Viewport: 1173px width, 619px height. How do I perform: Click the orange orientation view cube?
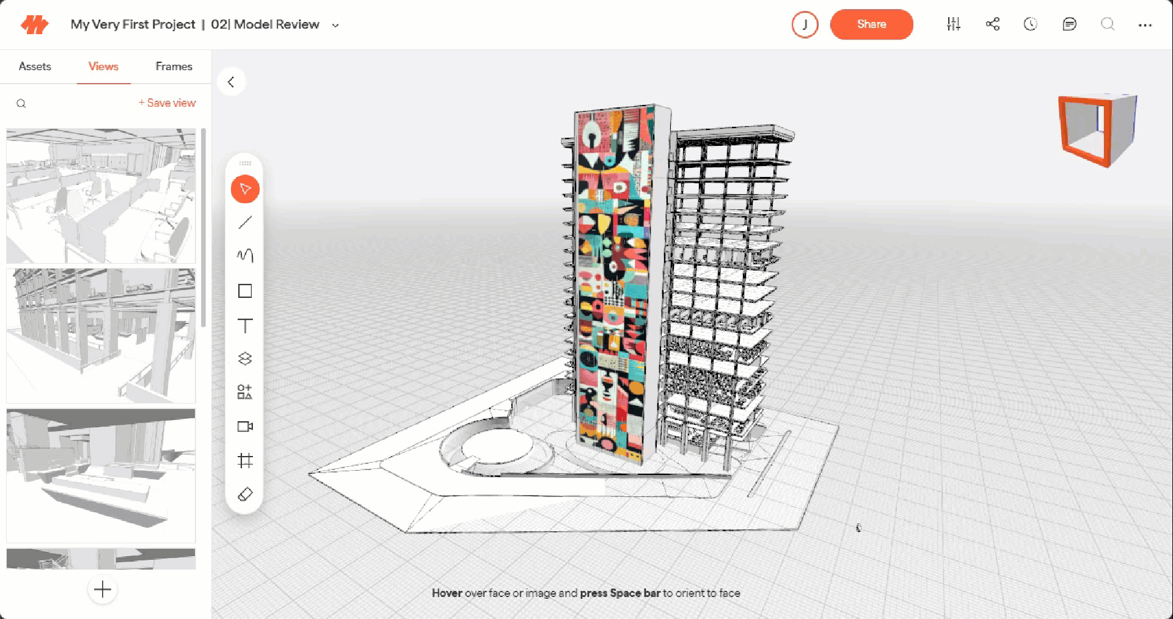click(1097, 131)
